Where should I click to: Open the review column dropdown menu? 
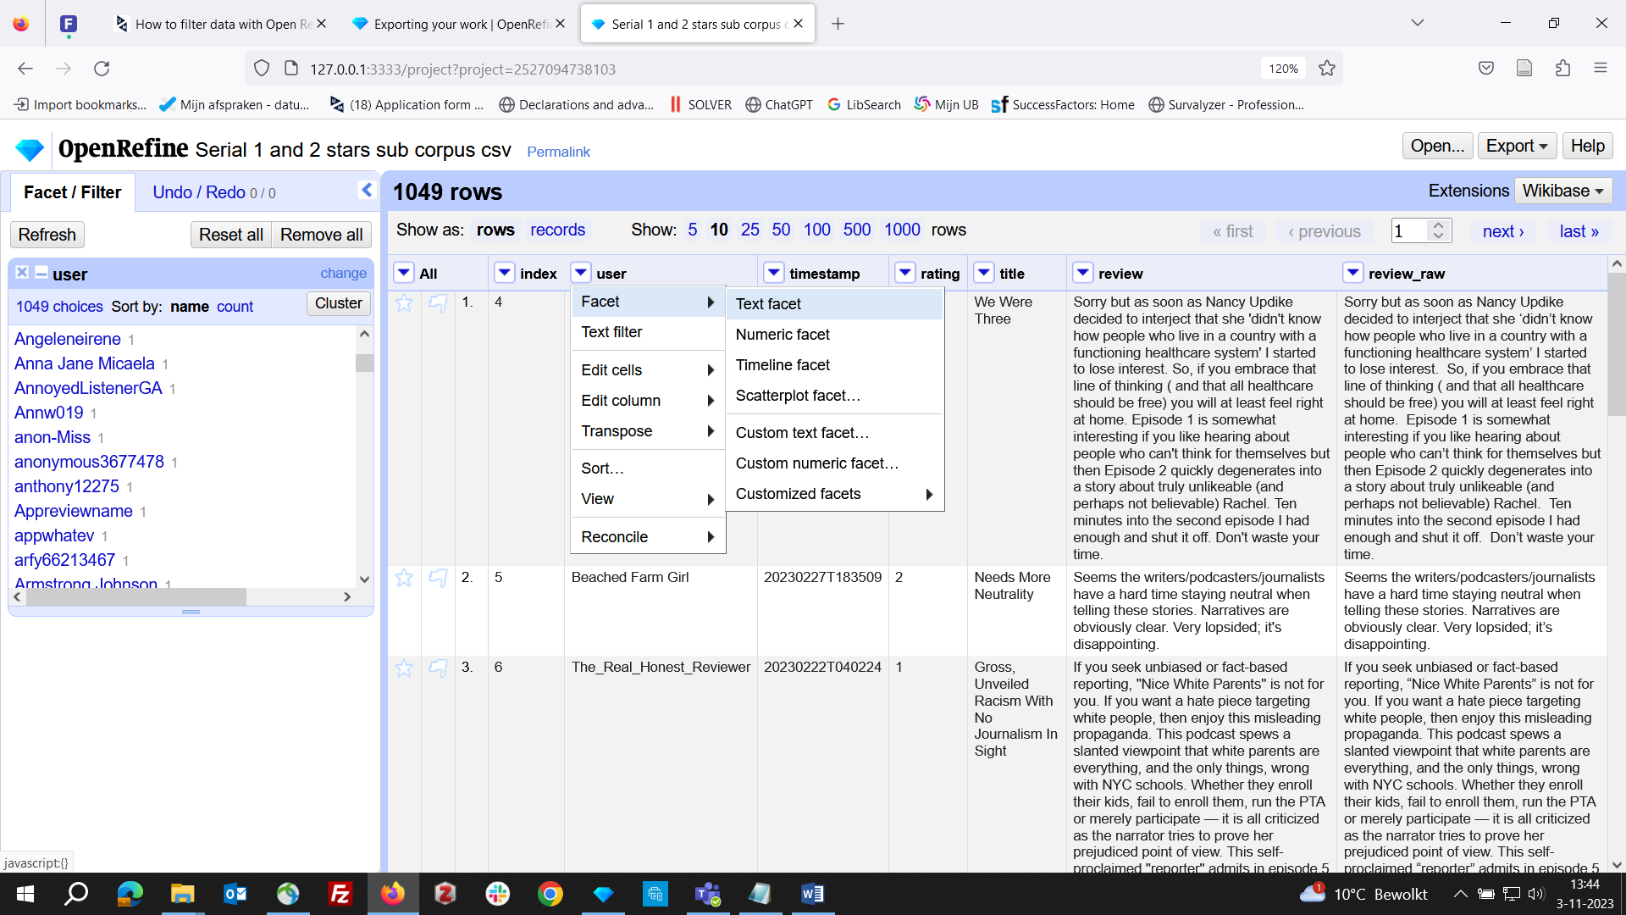point(1083,273)
